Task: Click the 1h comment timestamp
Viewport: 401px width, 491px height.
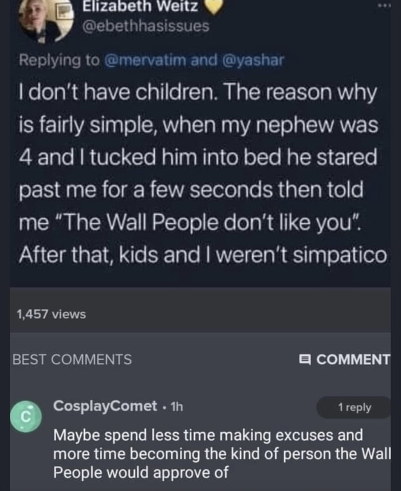Action: [175, 407]
